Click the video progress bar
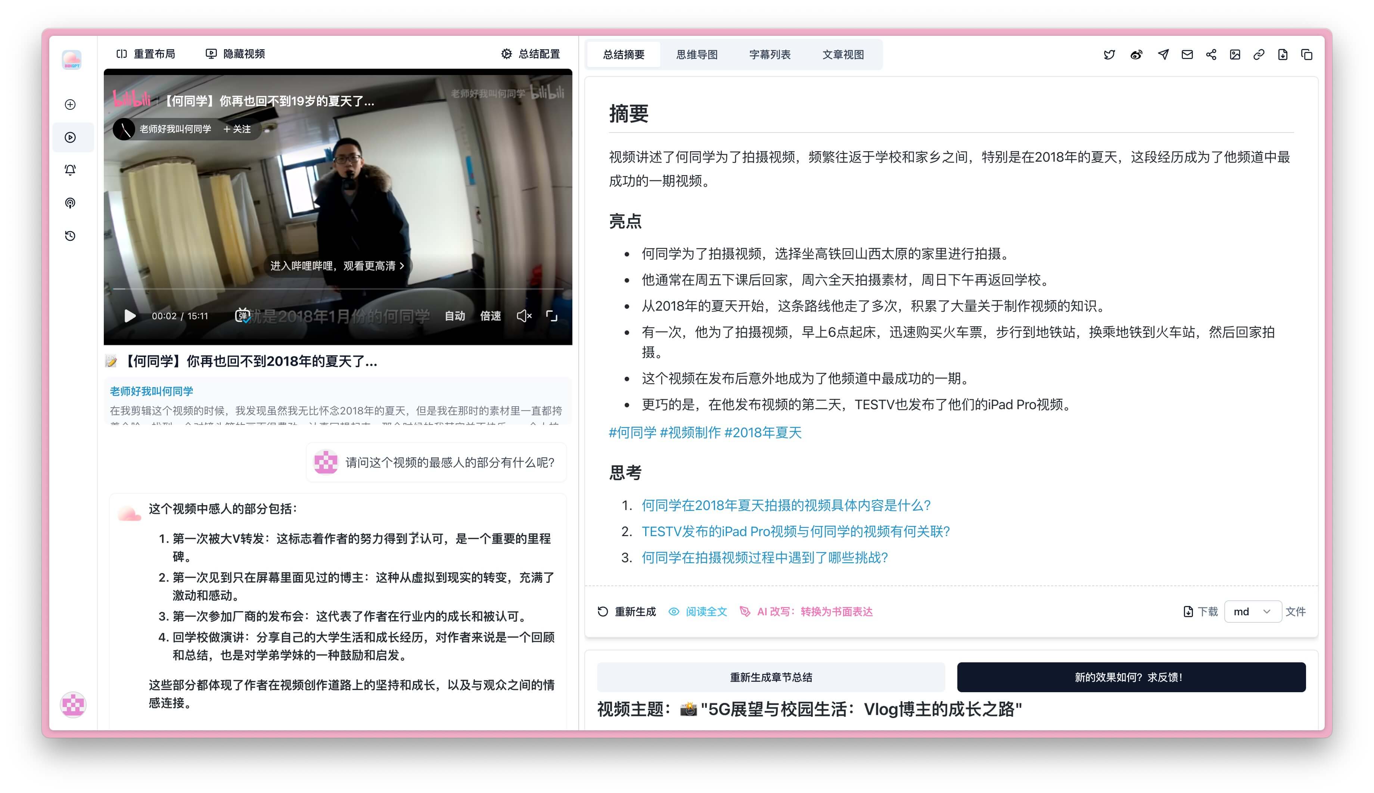Image resolution: width=1374 pixels, height=793 pixels. tap(338, 289)
